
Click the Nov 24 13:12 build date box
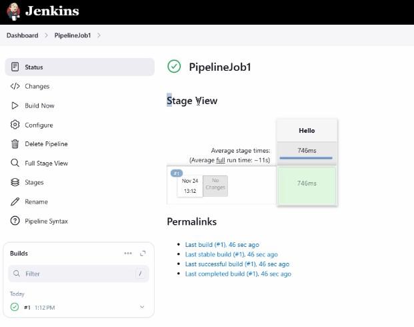click(x=190, y=186)
